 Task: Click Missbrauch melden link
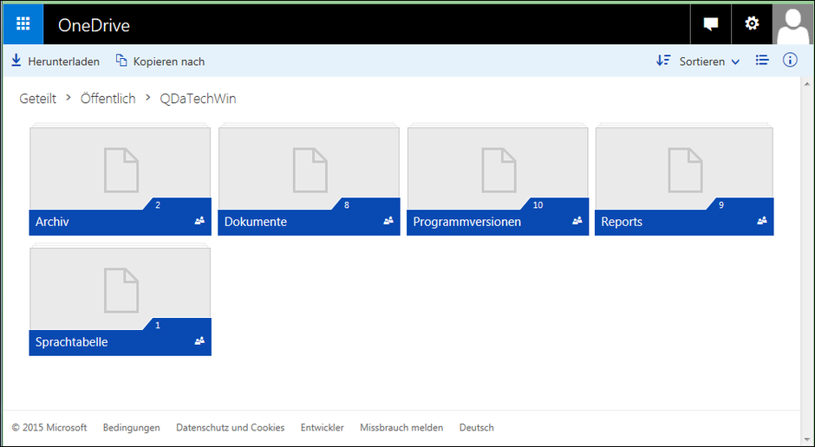click(401, 428)
